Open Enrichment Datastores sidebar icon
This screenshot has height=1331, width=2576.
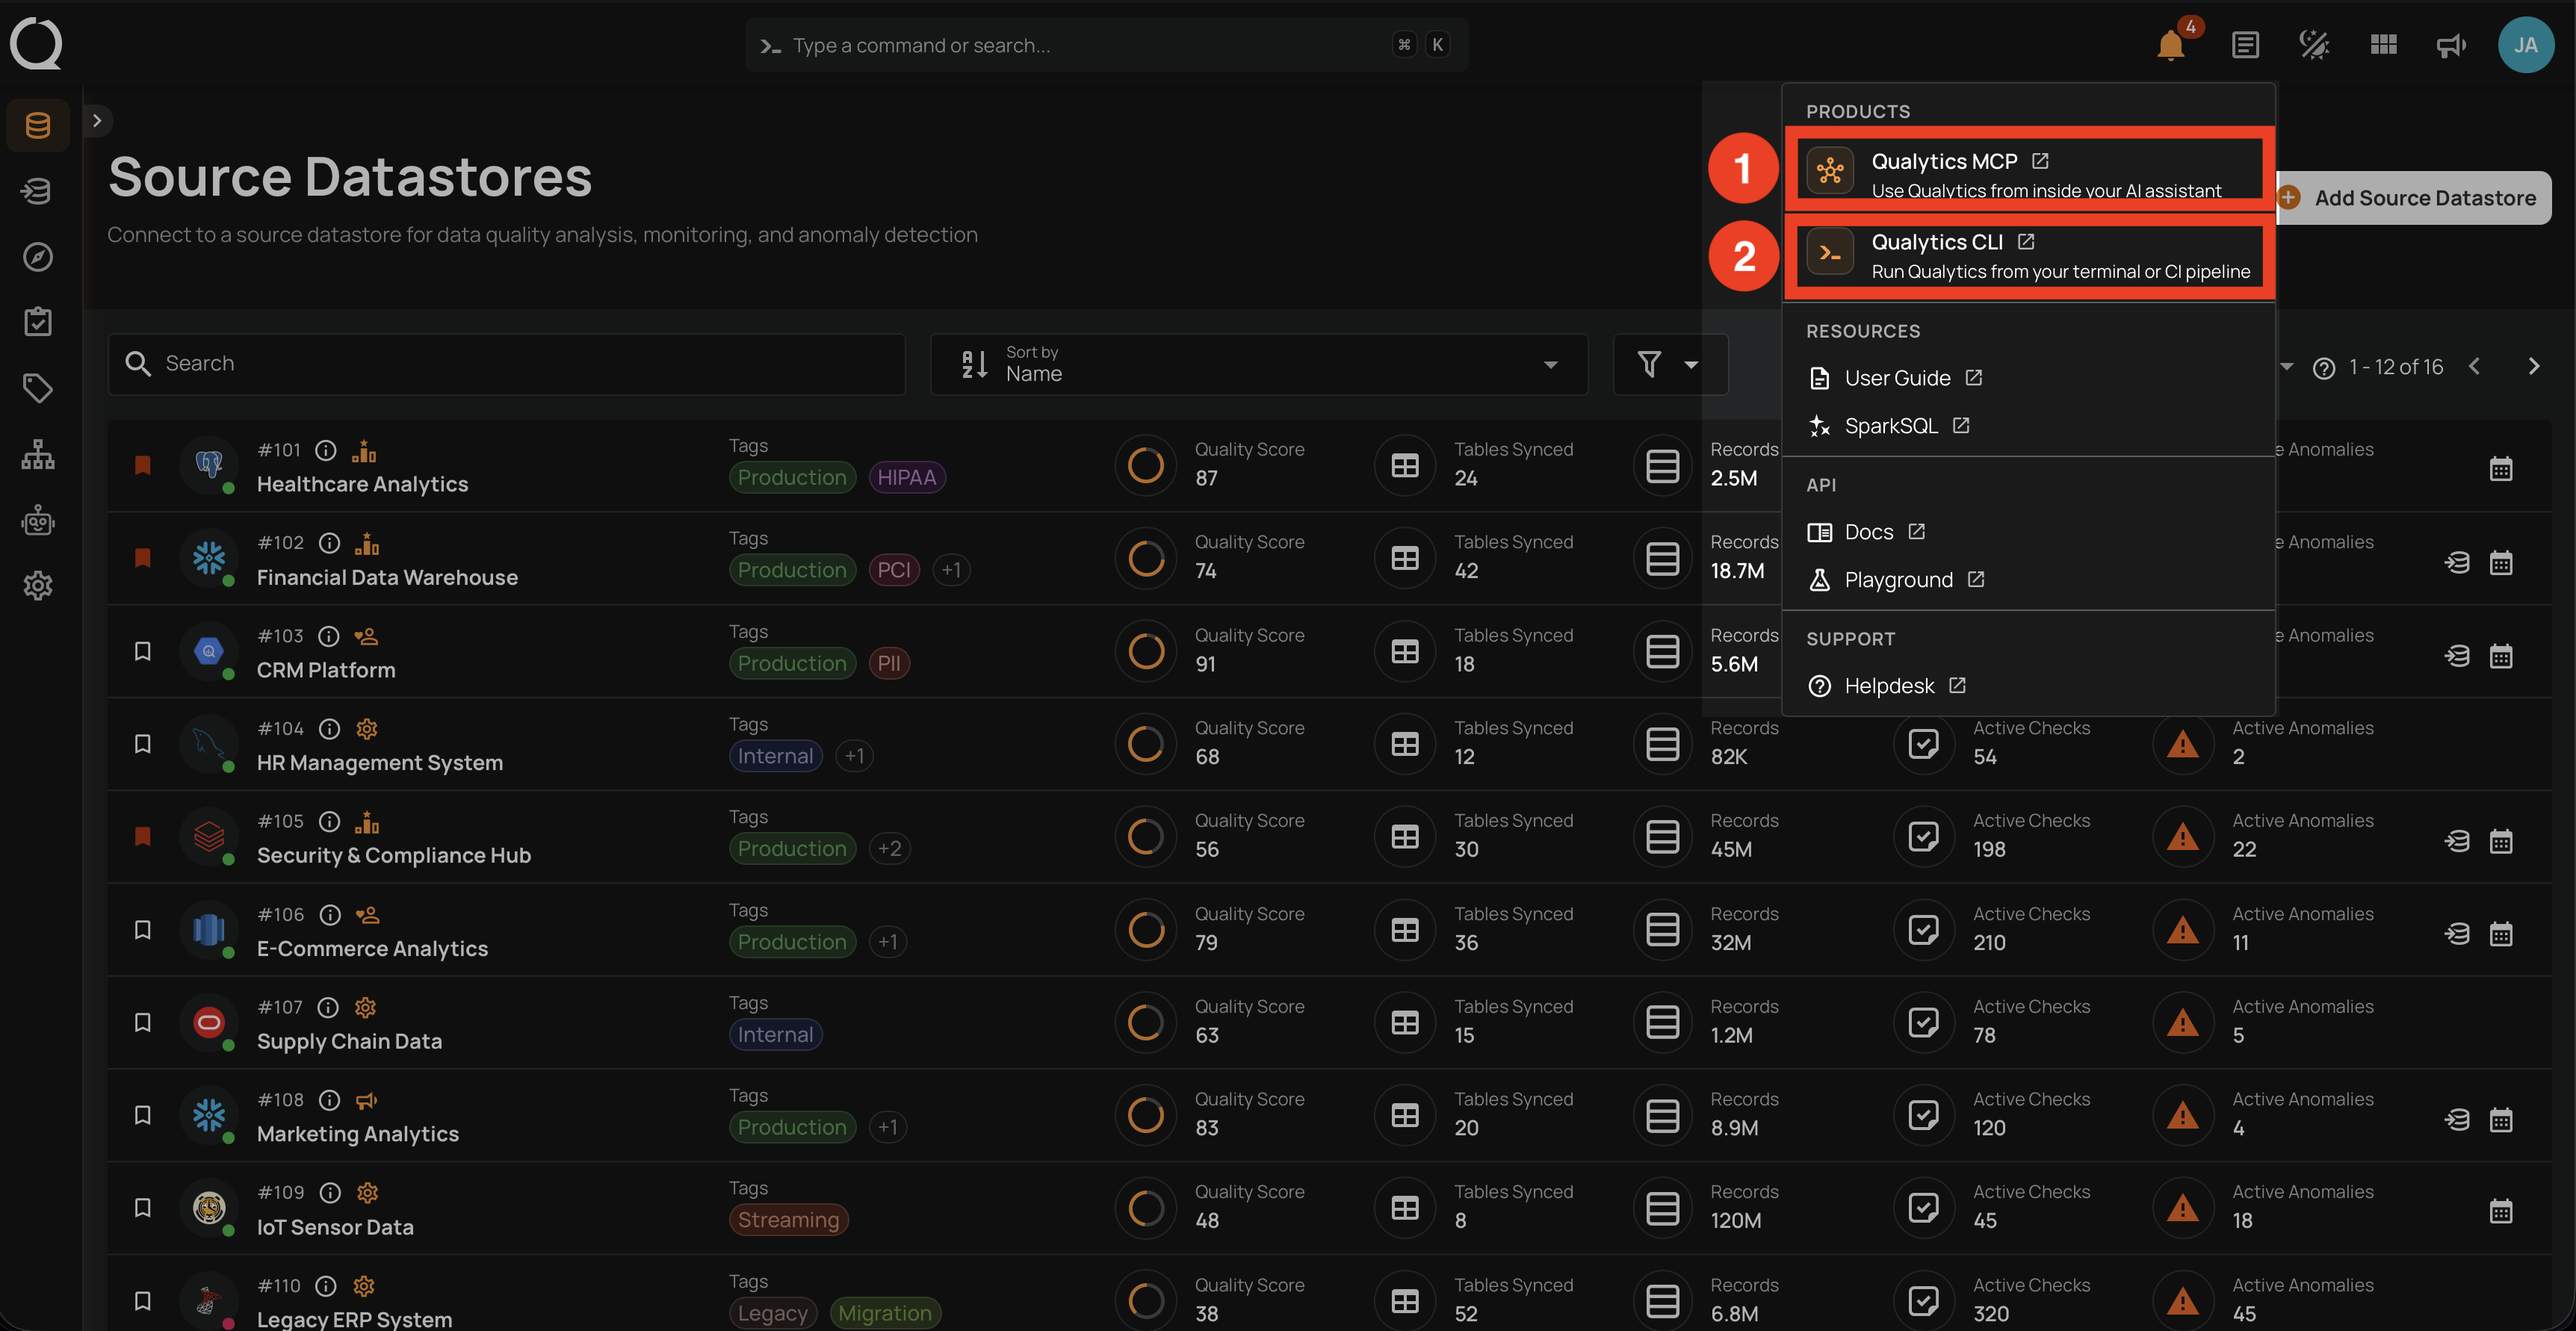tap(38, 190)
